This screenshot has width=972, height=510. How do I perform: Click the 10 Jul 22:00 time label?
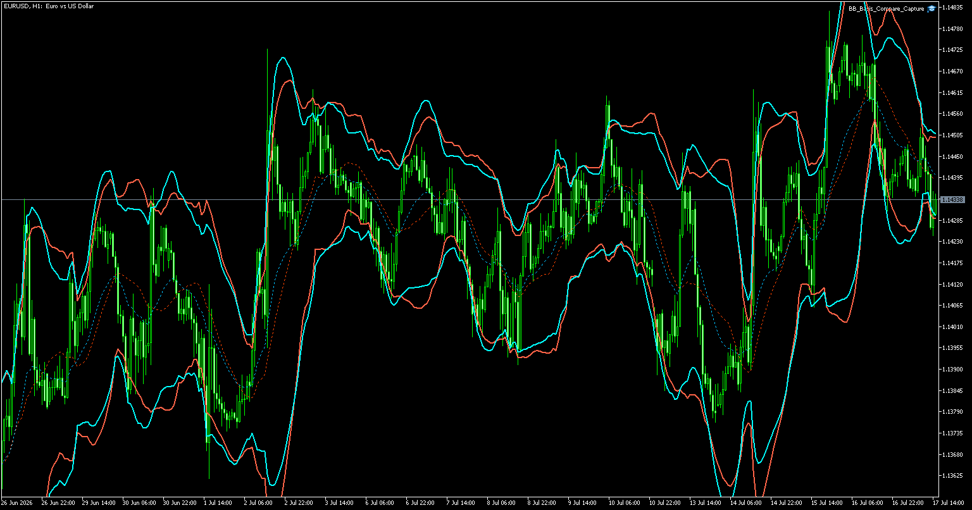tap(665, 503)
